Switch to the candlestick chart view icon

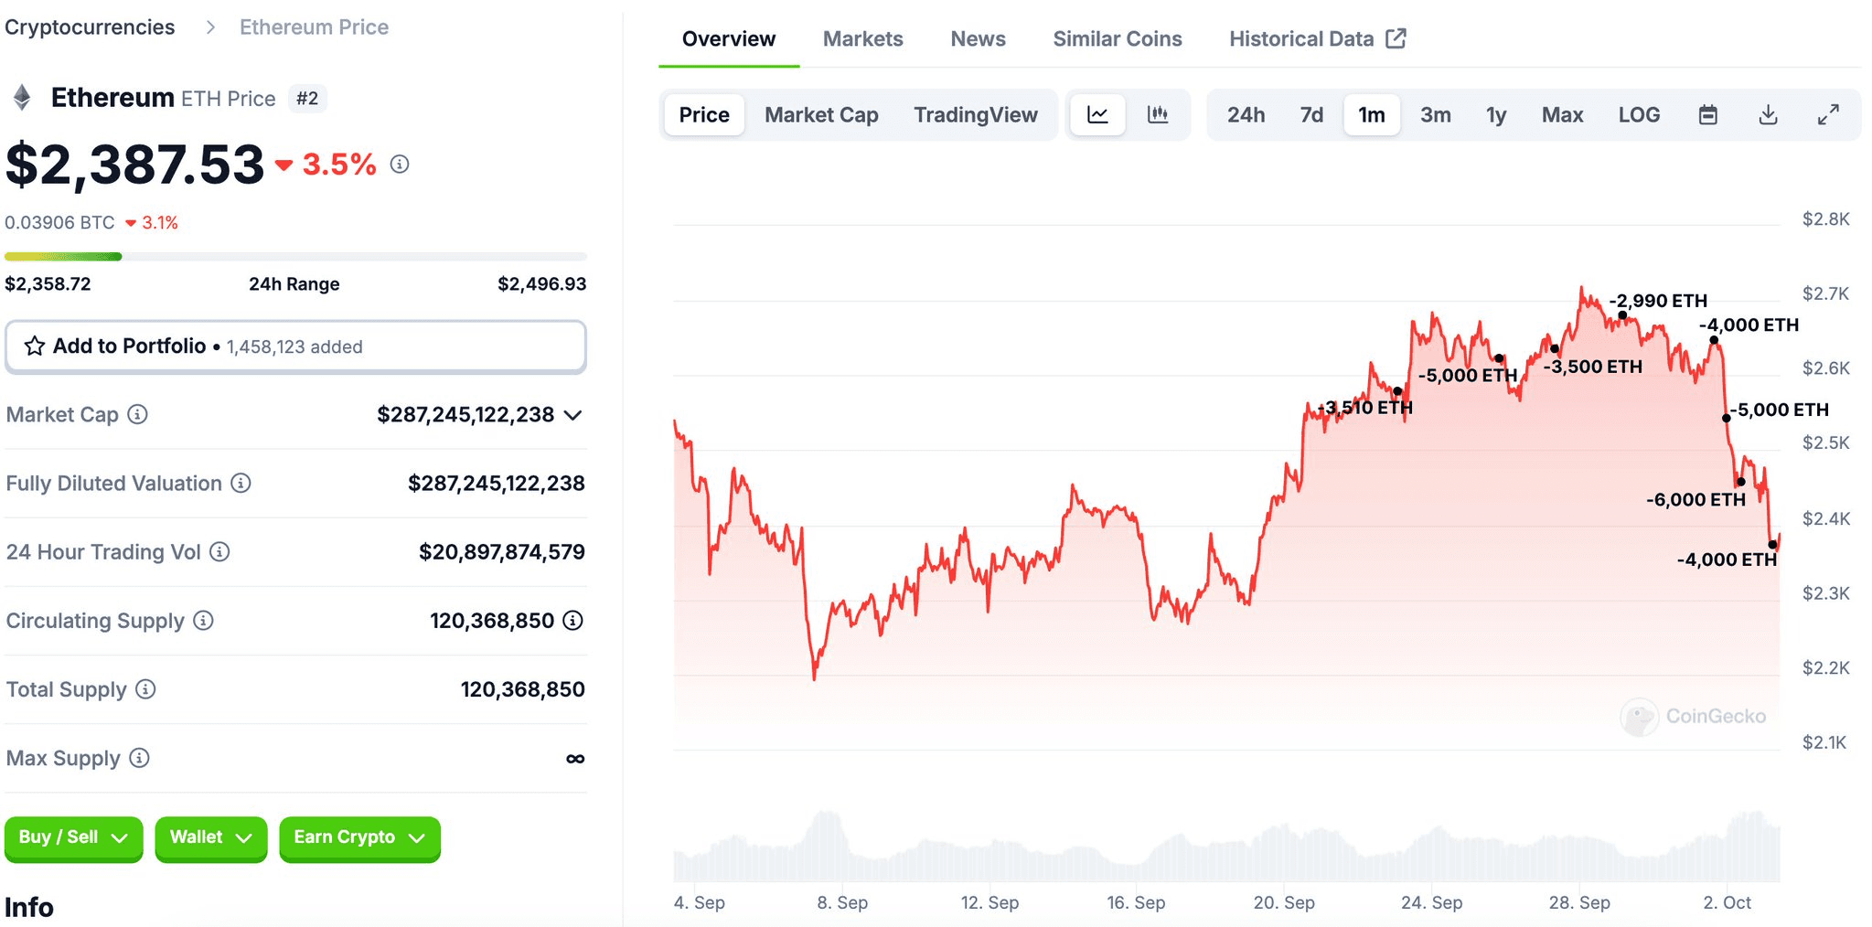point(1158,114)
